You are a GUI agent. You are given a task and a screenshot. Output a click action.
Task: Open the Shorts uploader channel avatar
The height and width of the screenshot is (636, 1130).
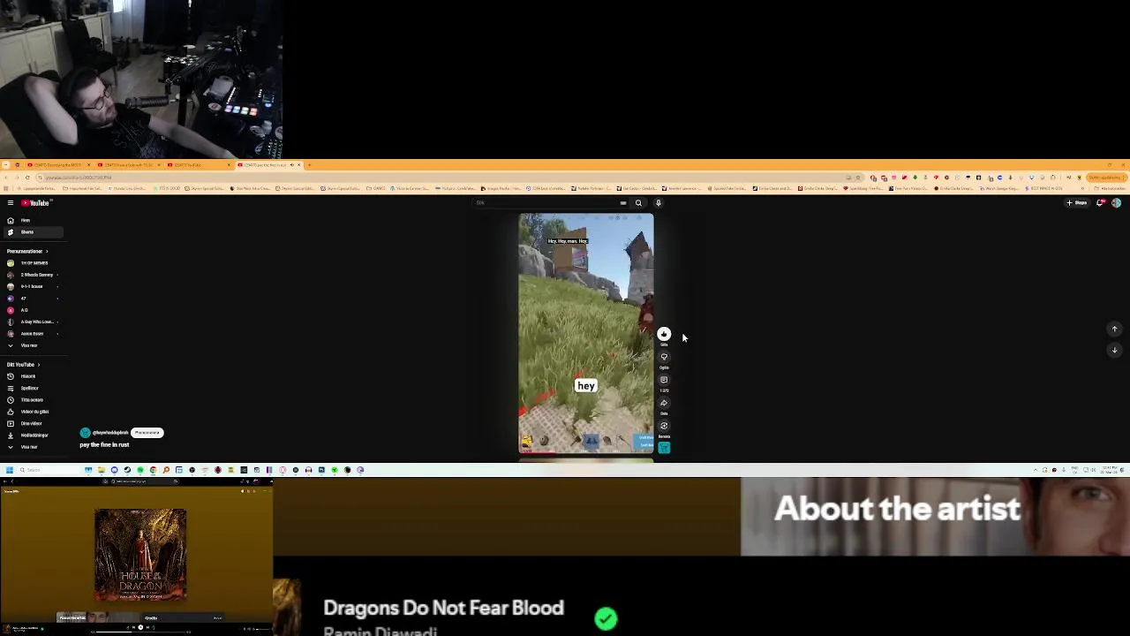tap(85, 433)
